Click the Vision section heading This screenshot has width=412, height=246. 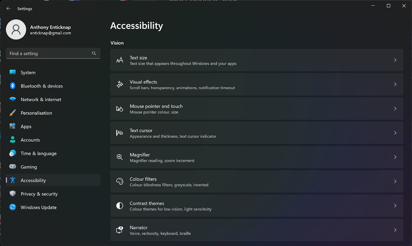[117, 43]
